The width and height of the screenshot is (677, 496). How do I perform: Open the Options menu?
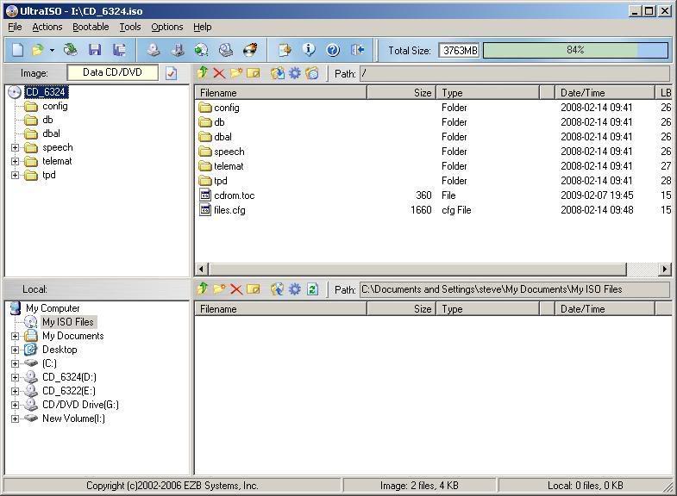pos(167,27)
